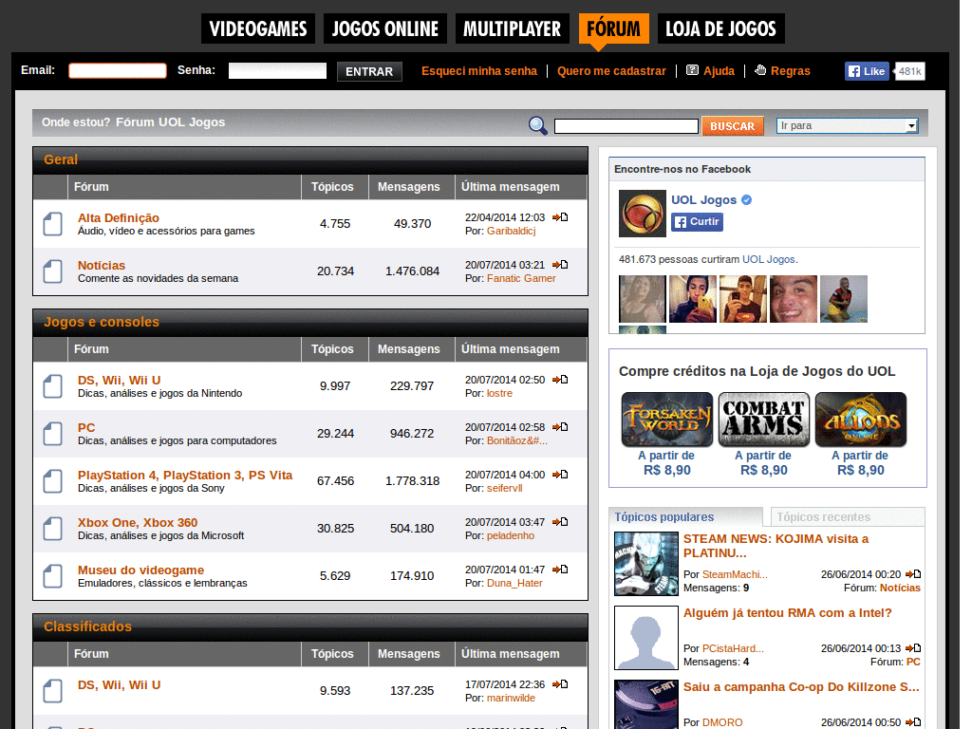Viewport: 972px width, 729px height.
Task: Open last message arrow icon for Xbox forum
Action: (x=560, y=522)
